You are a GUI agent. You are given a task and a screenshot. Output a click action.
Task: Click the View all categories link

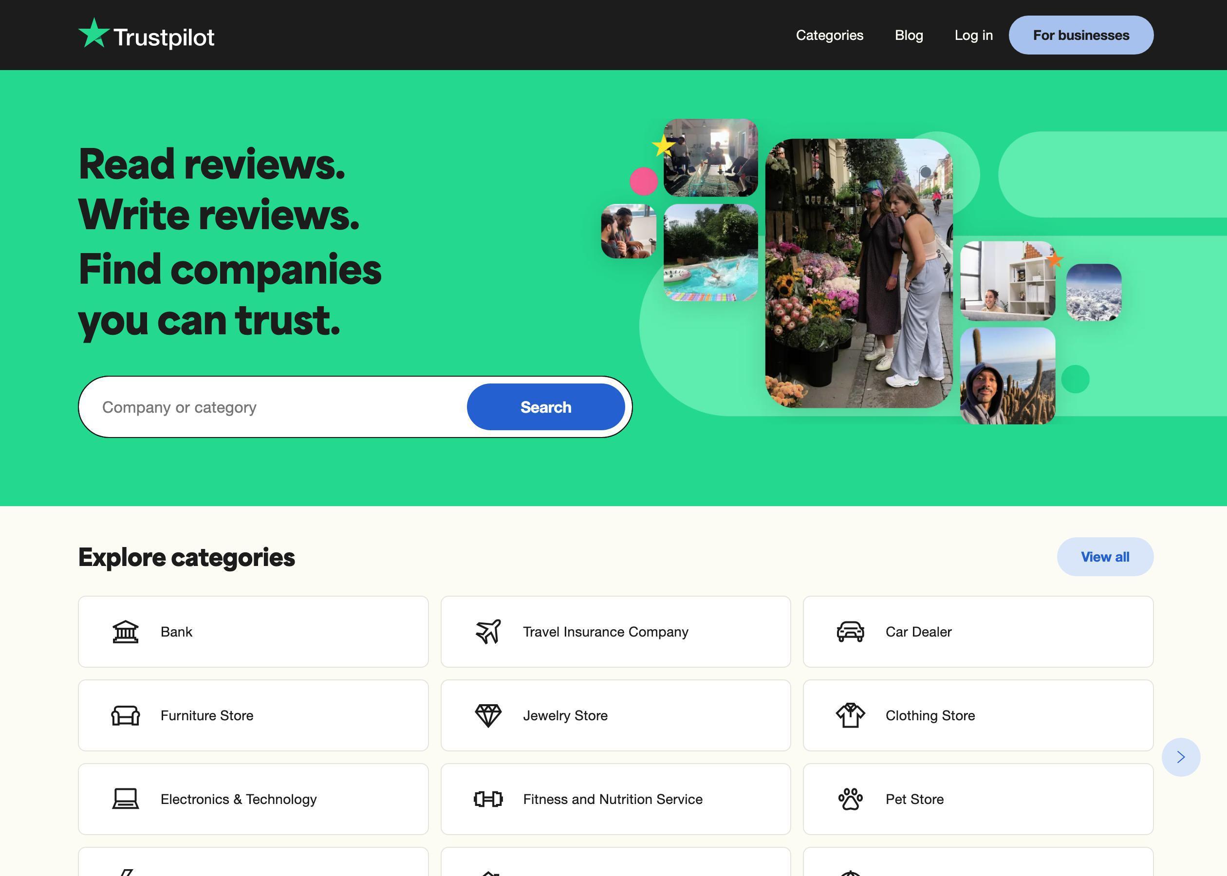[x=1105, y=557]
